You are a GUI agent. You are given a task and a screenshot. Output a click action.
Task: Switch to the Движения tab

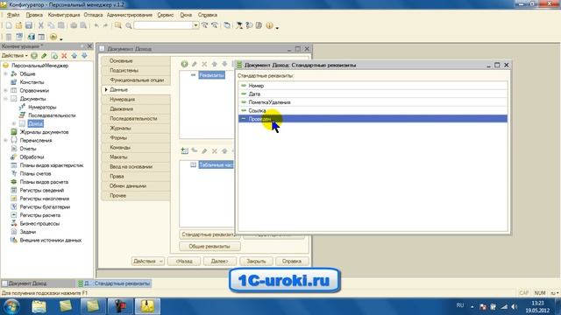tap(136, 108)
